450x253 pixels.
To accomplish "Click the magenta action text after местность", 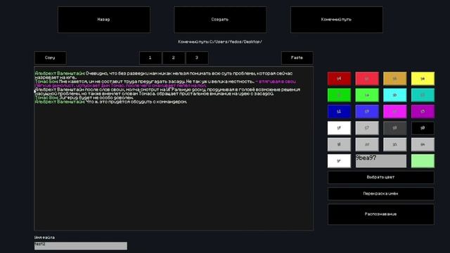I will coord(165,84).
